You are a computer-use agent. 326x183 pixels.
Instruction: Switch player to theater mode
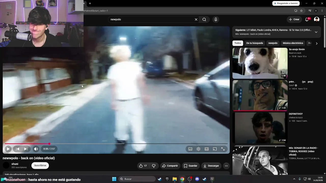pyautogui.click(x=207, y=149)
